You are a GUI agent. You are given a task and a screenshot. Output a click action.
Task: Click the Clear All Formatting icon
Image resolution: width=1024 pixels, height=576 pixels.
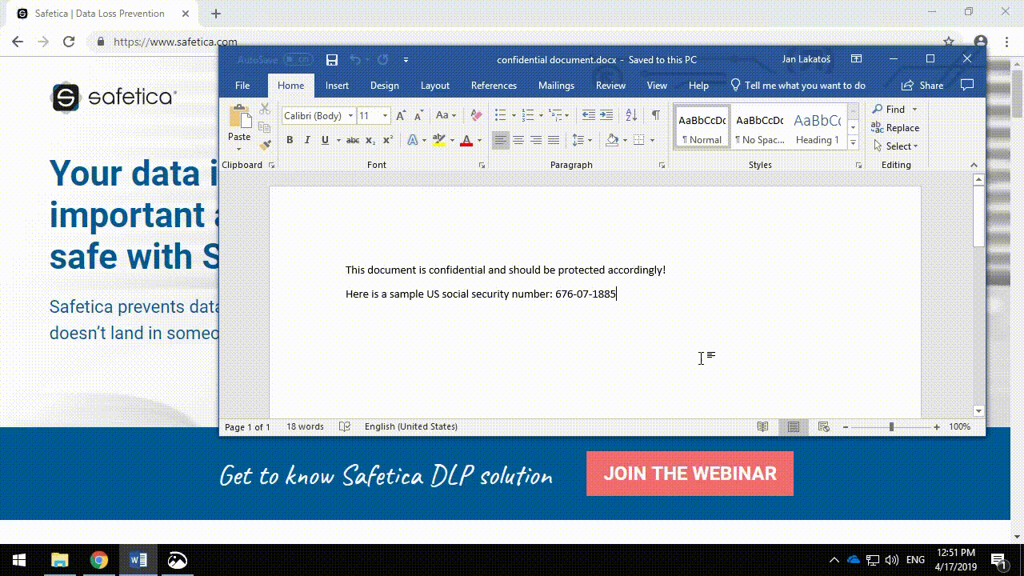click(476, 116)
